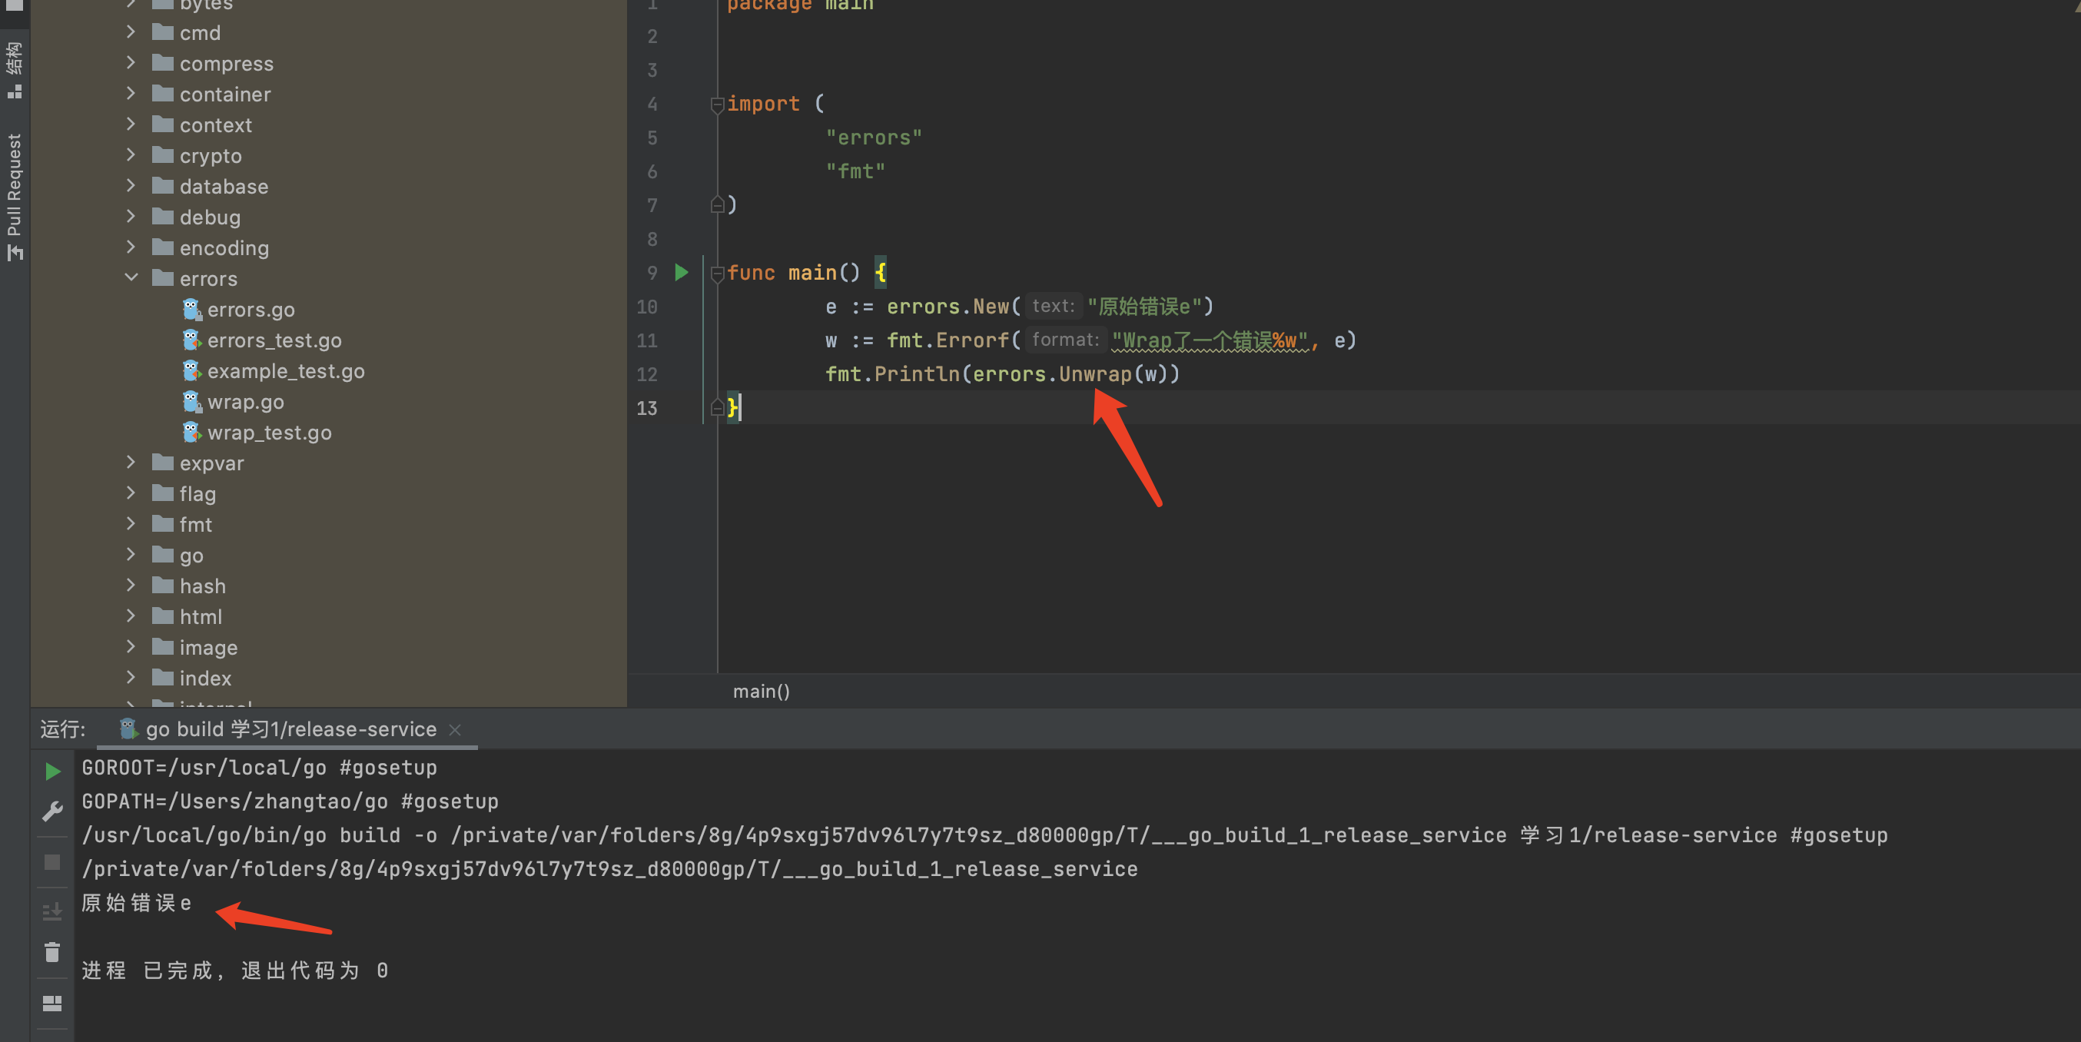Expand the crypto folder
This screenshot has height=1042, width=2081.
131,155
